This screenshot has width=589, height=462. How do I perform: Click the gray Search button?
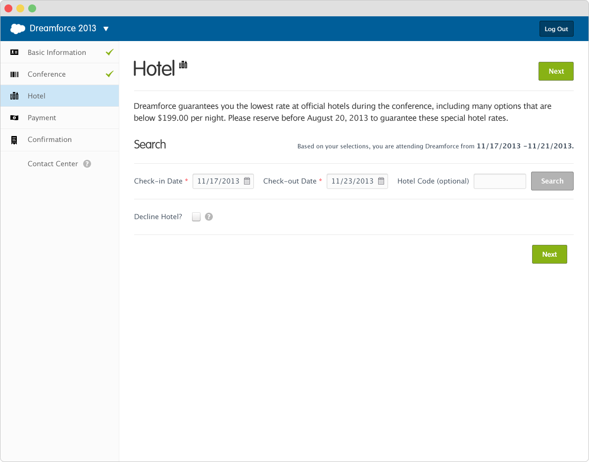coord(552,181)
